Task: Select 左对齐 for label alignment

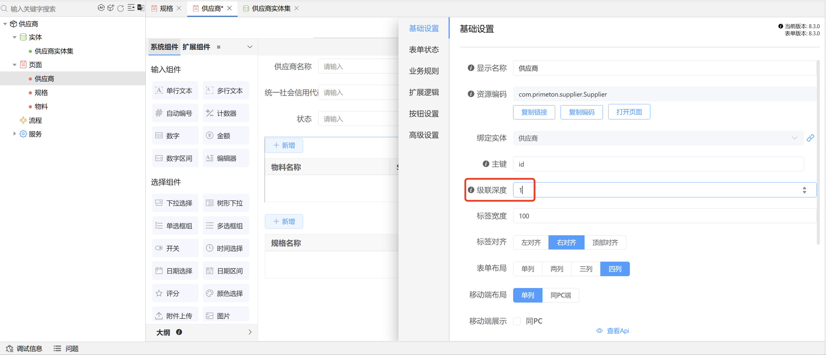Action: [x=530, y=242]
